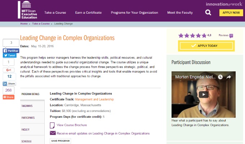Click the video's Watch Later clock icon
Screen dimensions: 245x144
(x=220, y=77)
